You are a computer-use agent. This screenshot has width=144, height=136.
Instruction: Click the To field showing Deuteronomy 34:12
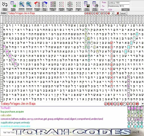coord(118,6)
